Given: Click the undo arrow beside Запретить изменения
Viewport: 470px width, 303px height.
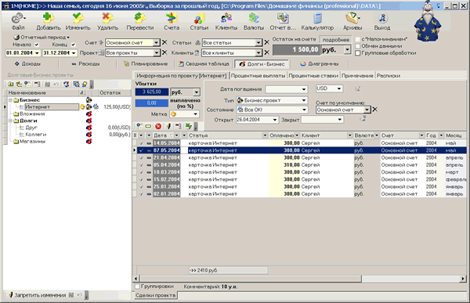Looking at the screenshot, I should pos(79,295).
